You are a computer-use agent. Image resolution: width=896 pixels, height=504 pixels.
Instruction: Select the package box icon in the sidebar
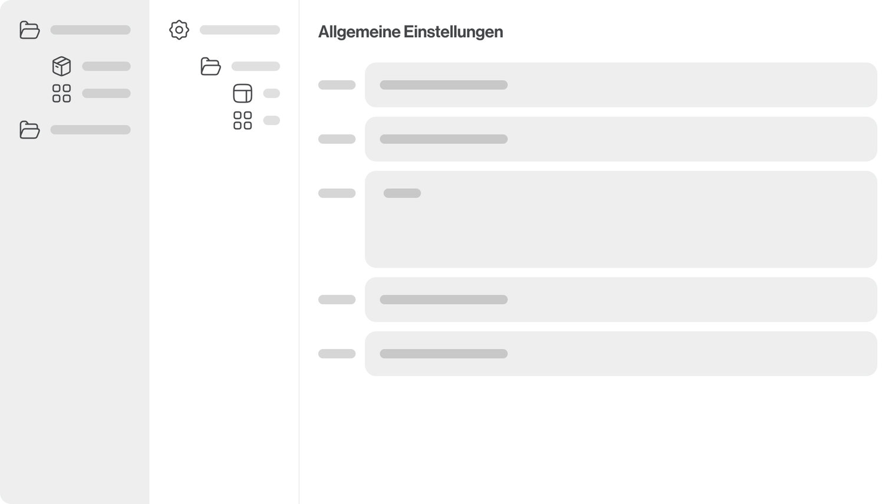point(61,66)
